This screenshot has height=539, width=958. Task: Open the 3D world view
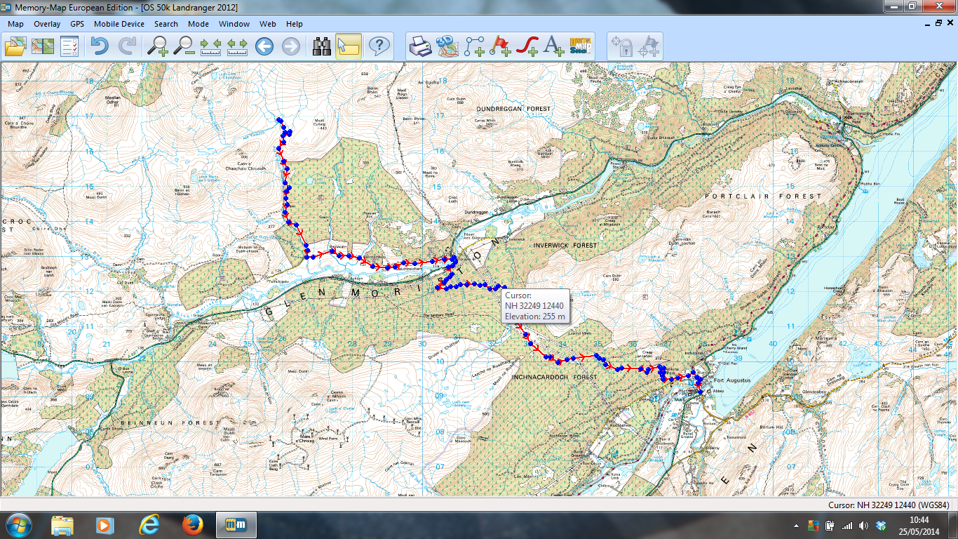[447, 46]
